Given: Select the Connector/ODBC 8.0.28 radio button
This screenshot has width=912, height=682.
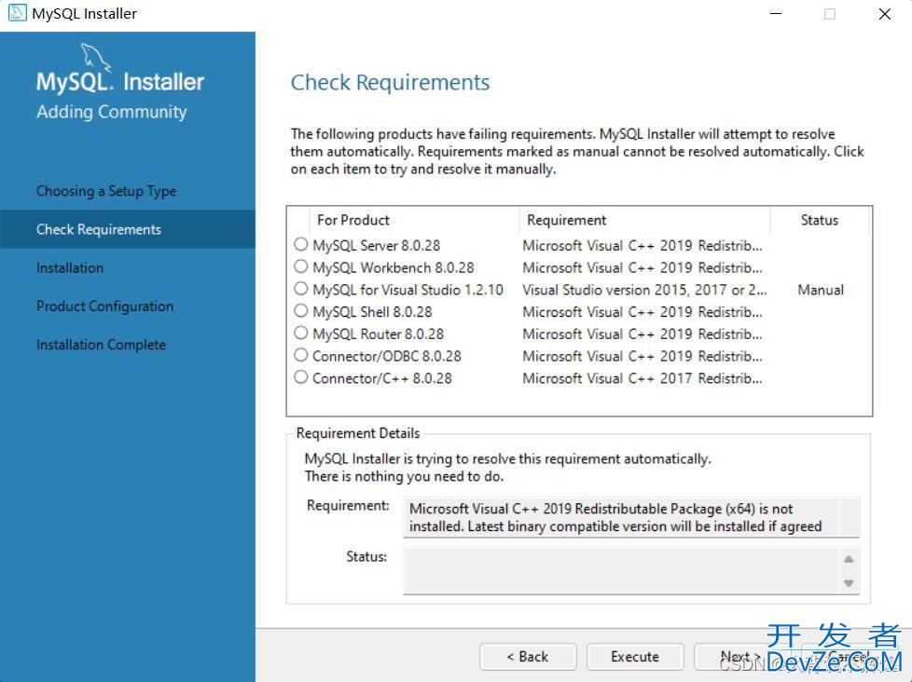Looking at the screenshot, I should [x=300, y=355].
